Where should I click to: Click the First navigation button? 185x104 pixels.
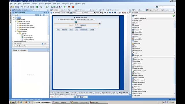click(x=58, y=30)
